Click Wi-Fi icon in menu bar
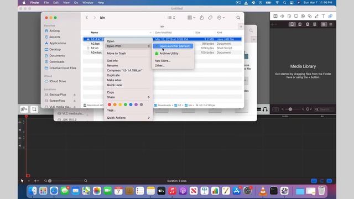 tap(277, 3)
